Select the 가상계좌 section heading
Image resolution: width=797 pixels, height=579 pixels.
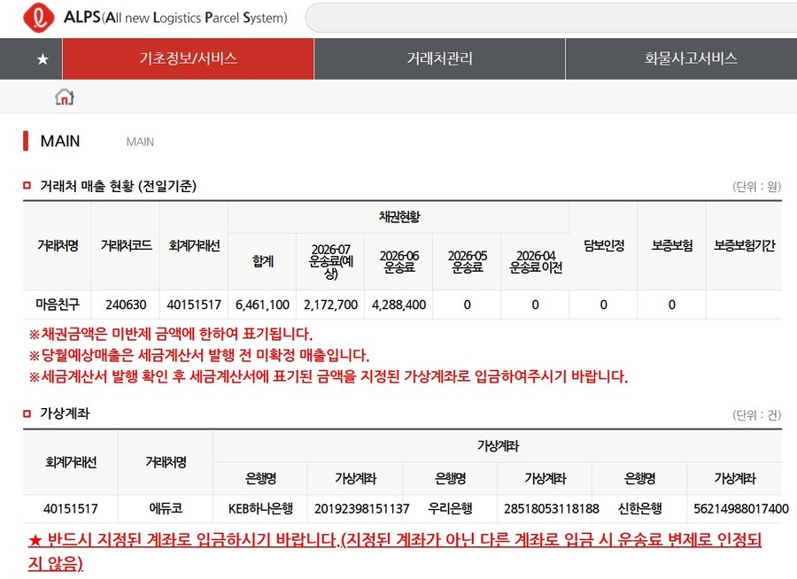[x=65, y=413]
